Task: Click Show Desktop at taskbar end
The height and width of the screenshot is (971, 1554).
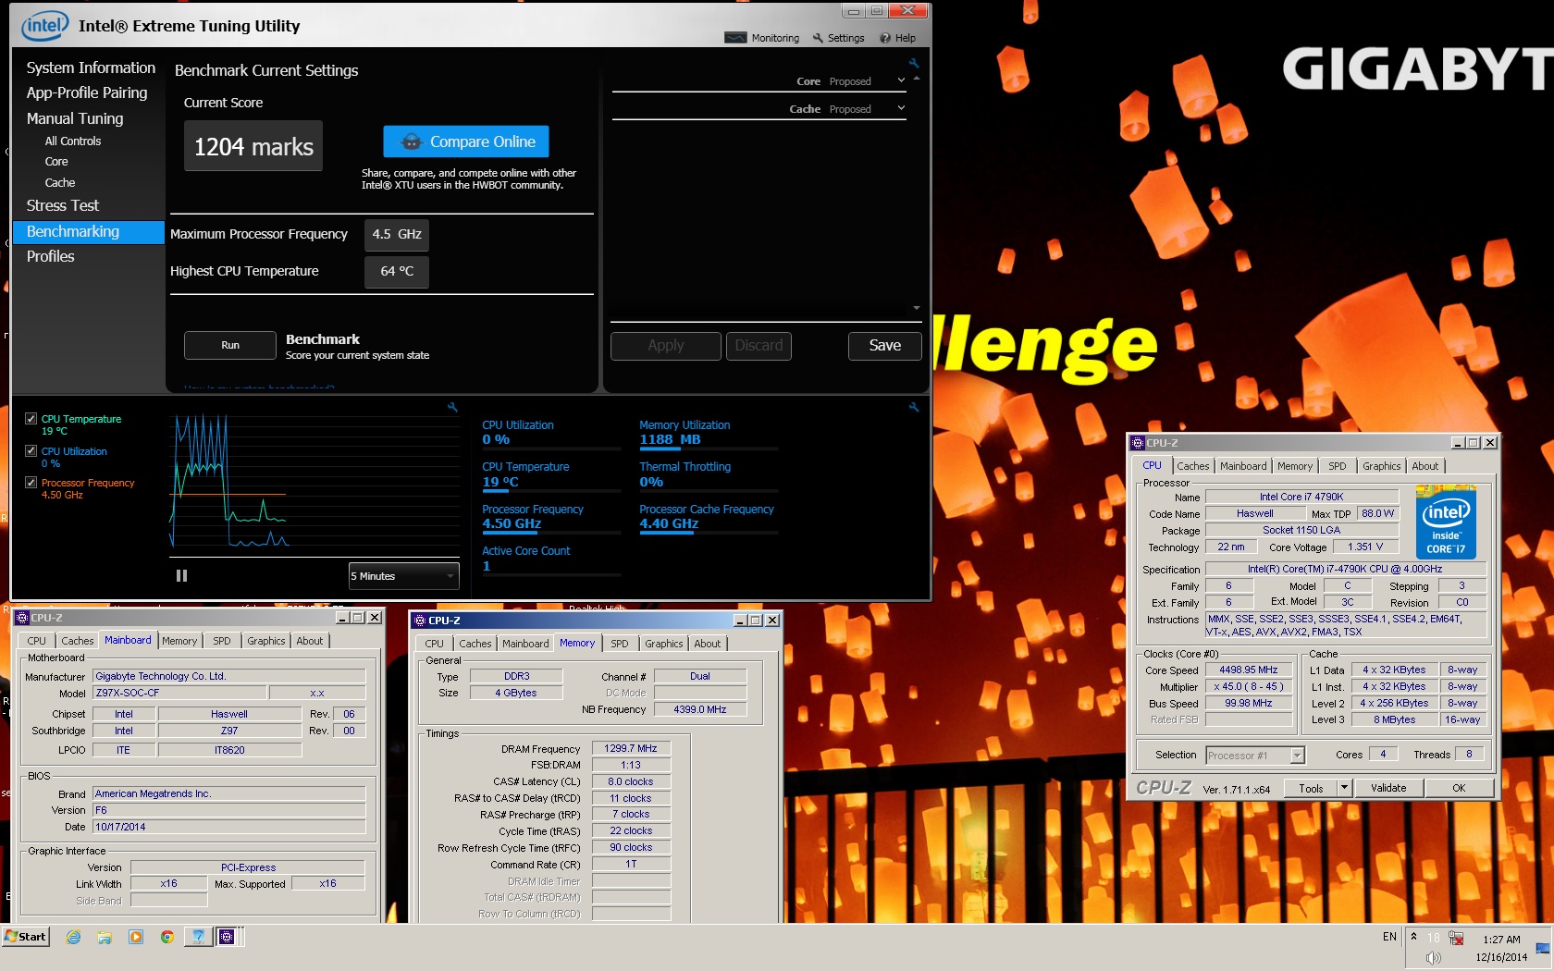Action: (x=1543, y=948)
